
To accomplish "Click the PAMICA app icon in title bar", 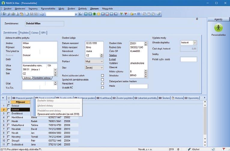I will click(x=3, y=3).
